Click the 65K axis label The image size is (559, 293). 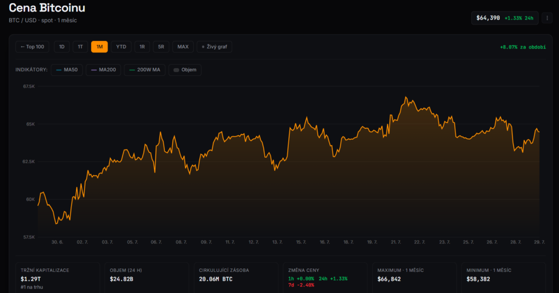pos(31,124)
